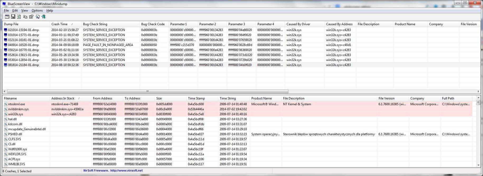Click the Copy Selected Items toolbar icon

point(25,17)
